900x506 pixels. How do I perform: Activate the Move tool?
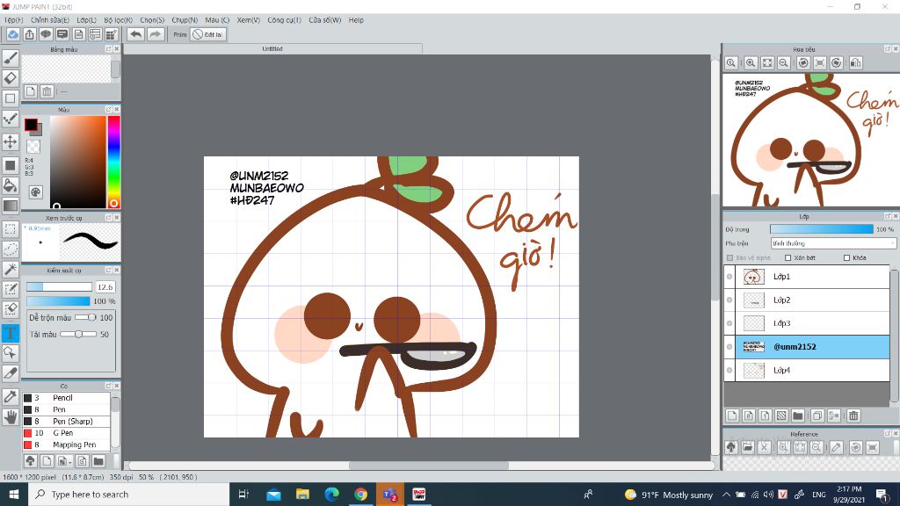[11, 141]
